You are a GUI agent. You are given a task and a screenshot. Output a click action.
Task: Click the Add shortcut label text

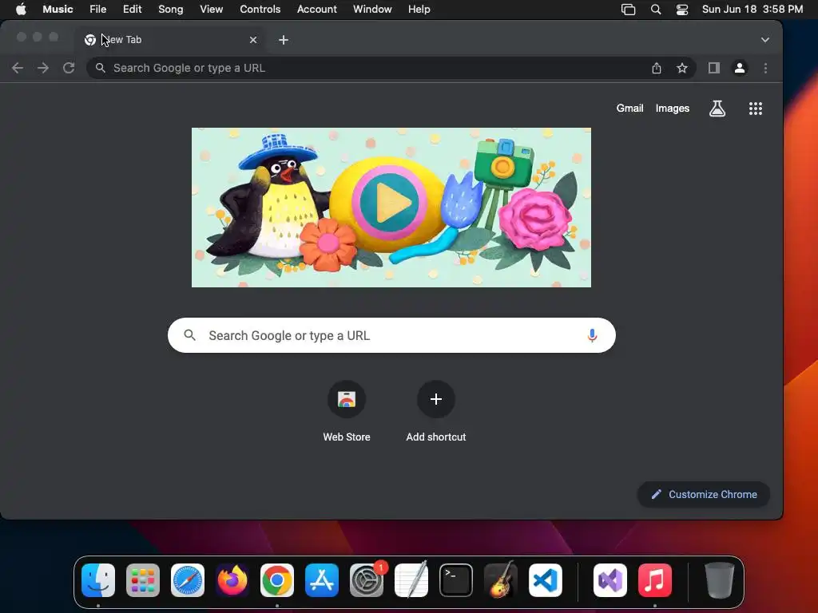point(436,437)
